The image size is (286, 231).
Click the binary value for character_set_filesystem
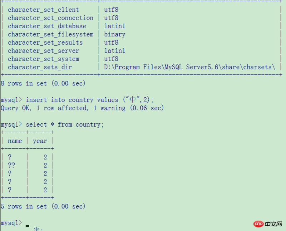[x=115, y=34]
